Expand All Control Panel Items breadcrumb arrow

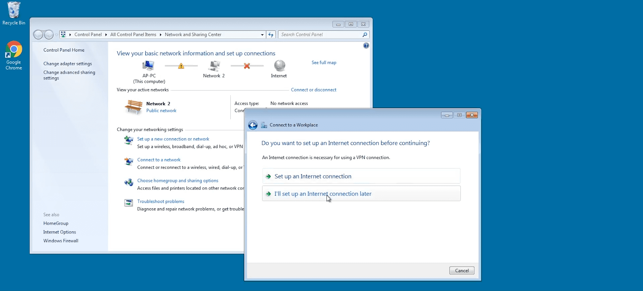160,34
